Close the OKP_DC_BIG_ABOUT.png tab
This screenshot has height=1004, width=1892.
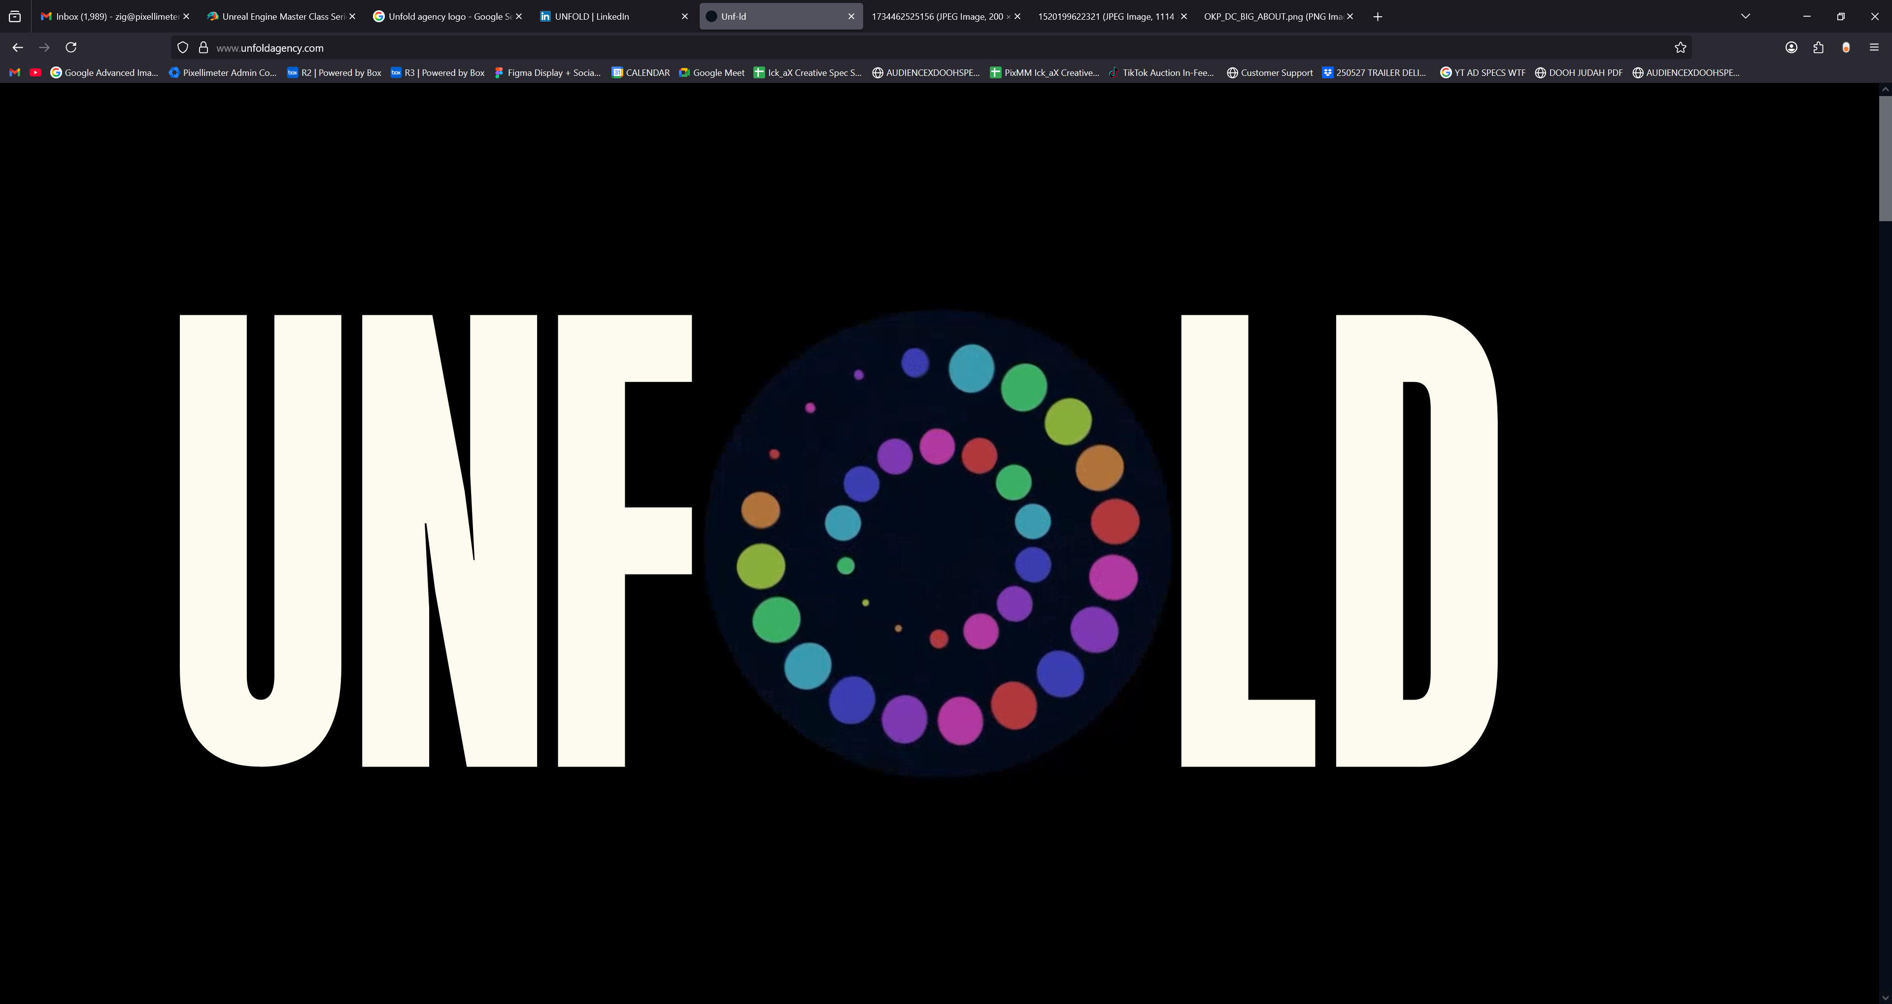[1349, 16]
